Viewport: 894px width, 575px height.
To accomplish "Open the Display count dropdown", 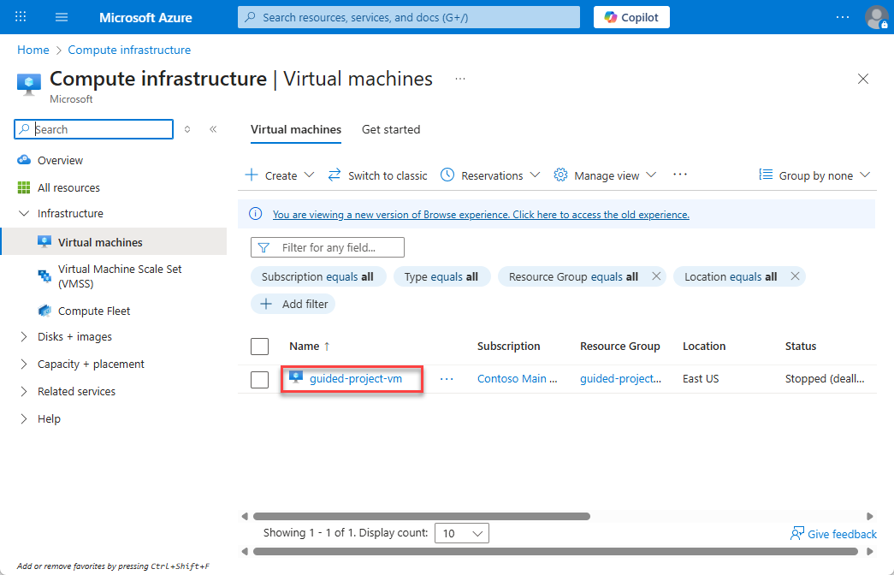I will pos(462,533).
